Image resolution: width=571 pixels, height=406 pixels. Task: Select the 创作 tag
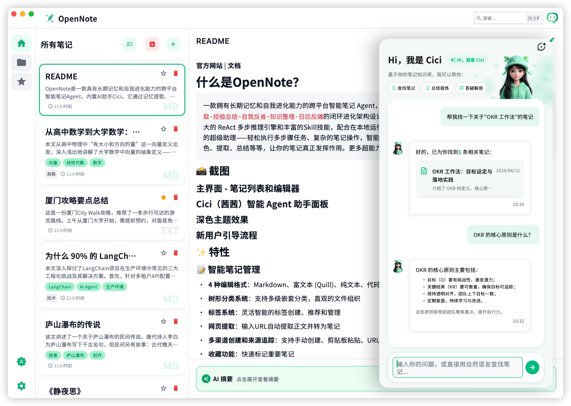pos(97,355)
